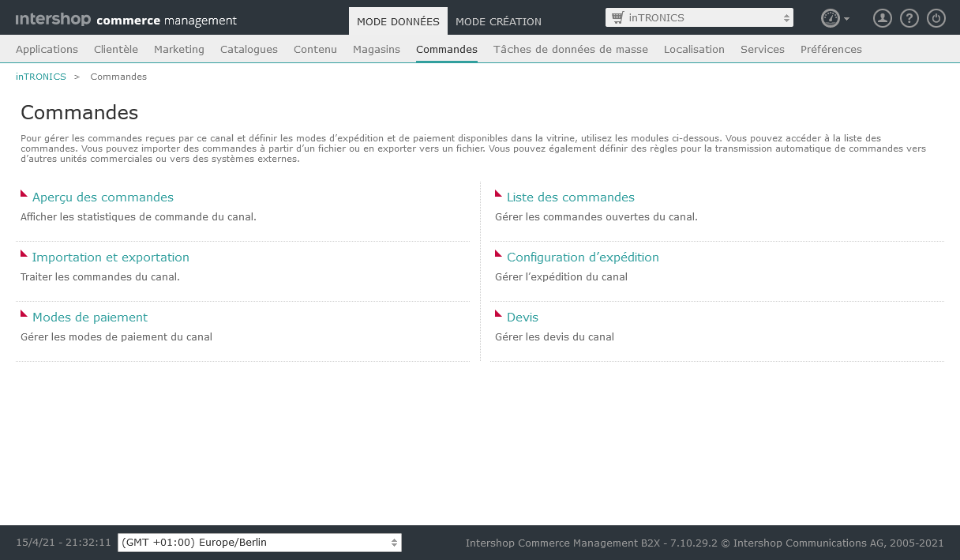Go to Tâches de données de masse menu
The image size is (960, 560).
coord(570,49)
